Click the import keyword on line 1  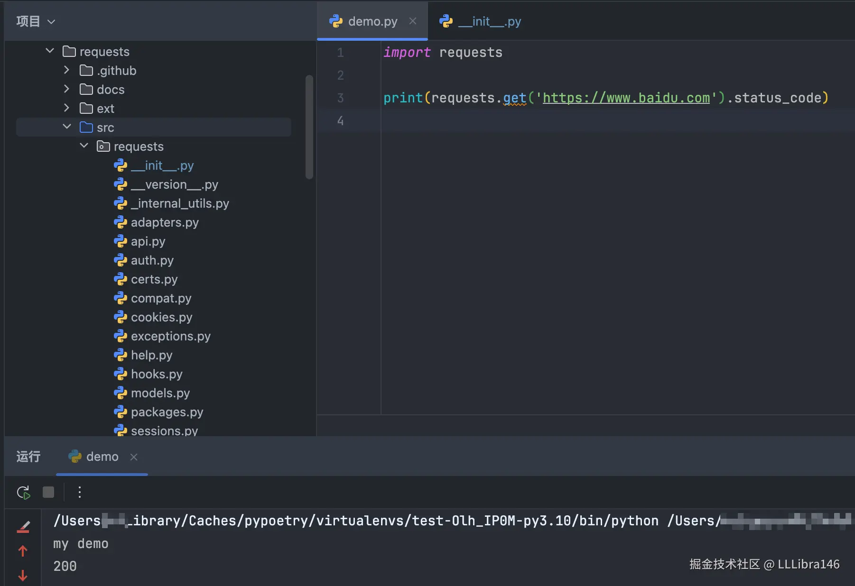pyautogui.click(x=407, y=52)
